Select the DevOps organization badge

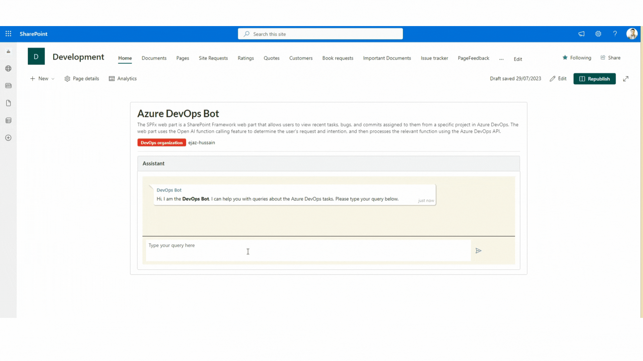162,142
